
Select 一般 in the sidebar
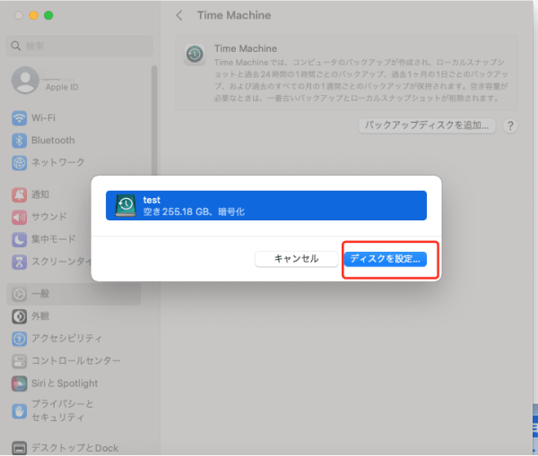(x=74, y=294)
